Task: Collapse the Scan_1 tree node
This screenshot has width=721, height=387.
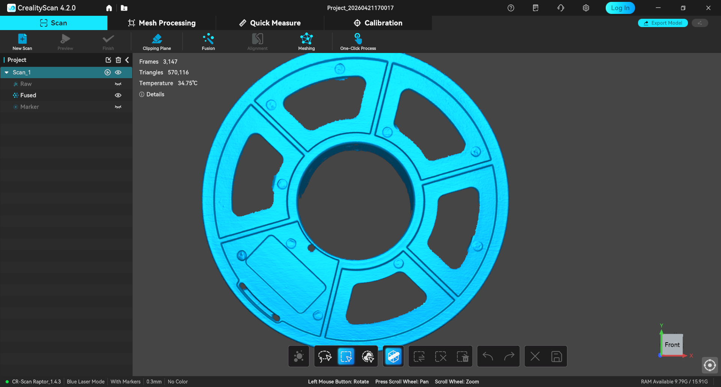Action: point(7,73)
